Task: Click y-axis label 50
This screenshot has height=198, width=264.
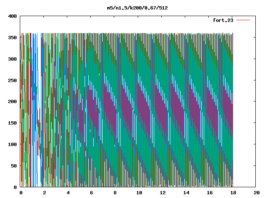Action: (14, 166)
